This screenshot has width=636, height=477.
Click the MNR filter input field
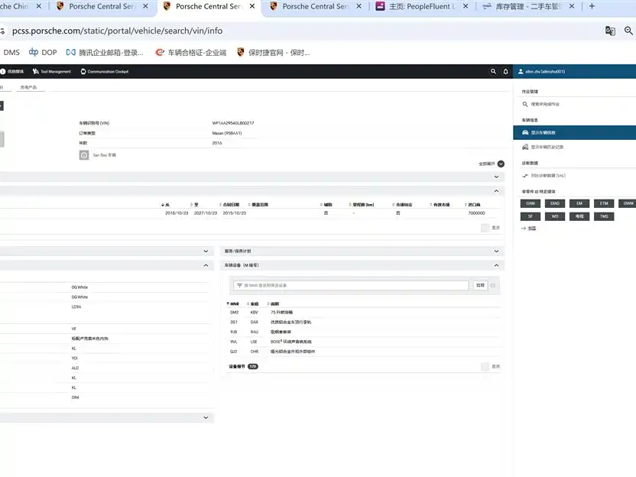pyautogui.click(x=352, y=286)
